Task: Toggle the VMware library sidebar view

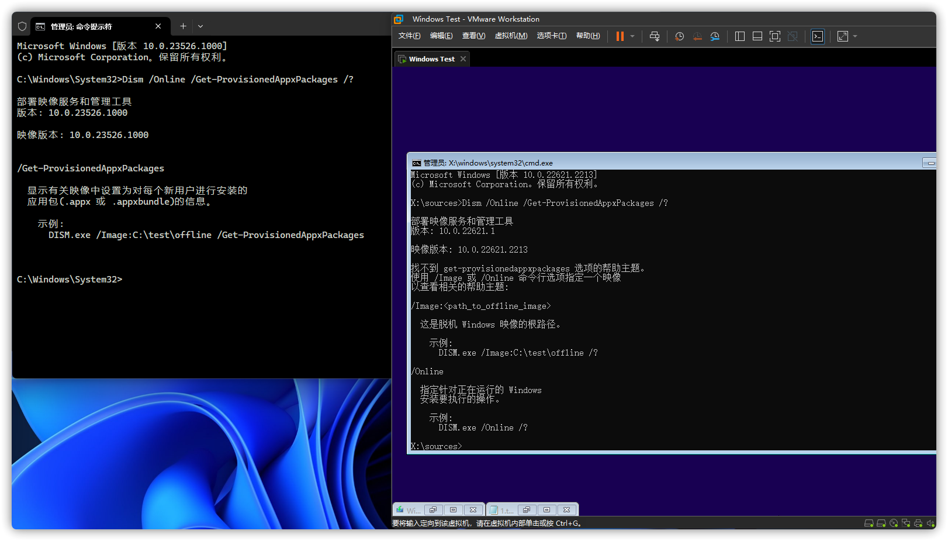Action: [739, 36]
